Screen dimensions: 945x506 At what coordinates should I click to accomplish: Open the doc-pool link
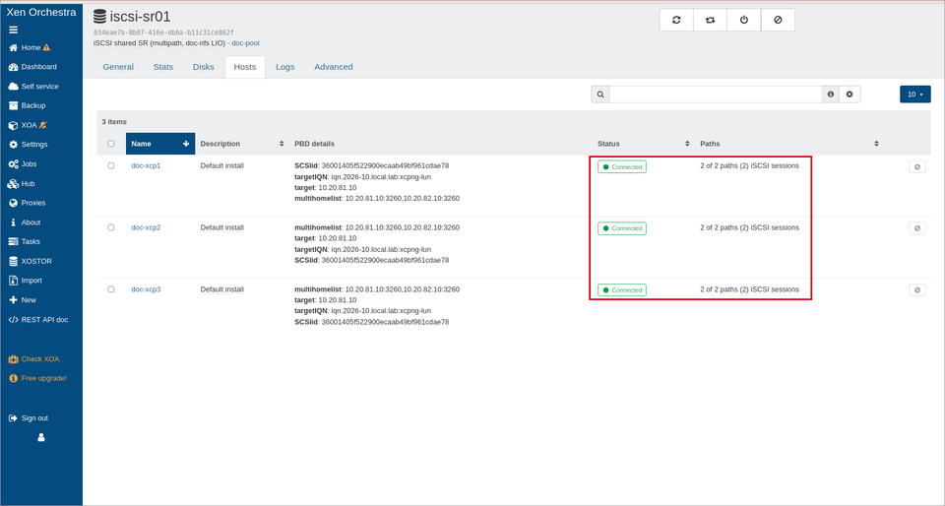[245, 43]
